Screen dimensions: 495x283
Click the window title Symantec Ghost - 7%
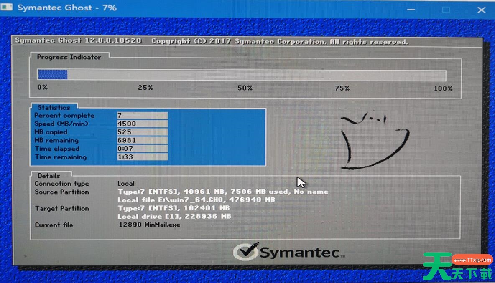67,8
